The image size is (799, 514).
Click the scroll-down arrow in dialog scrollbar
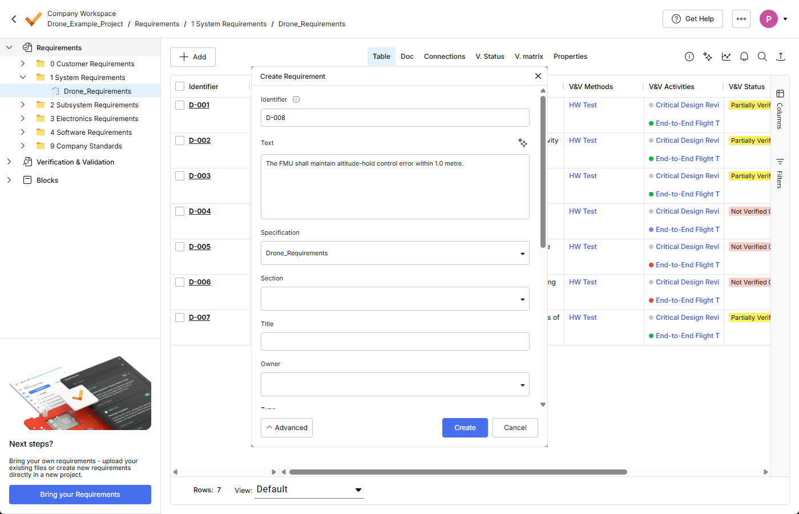(543, 404)
